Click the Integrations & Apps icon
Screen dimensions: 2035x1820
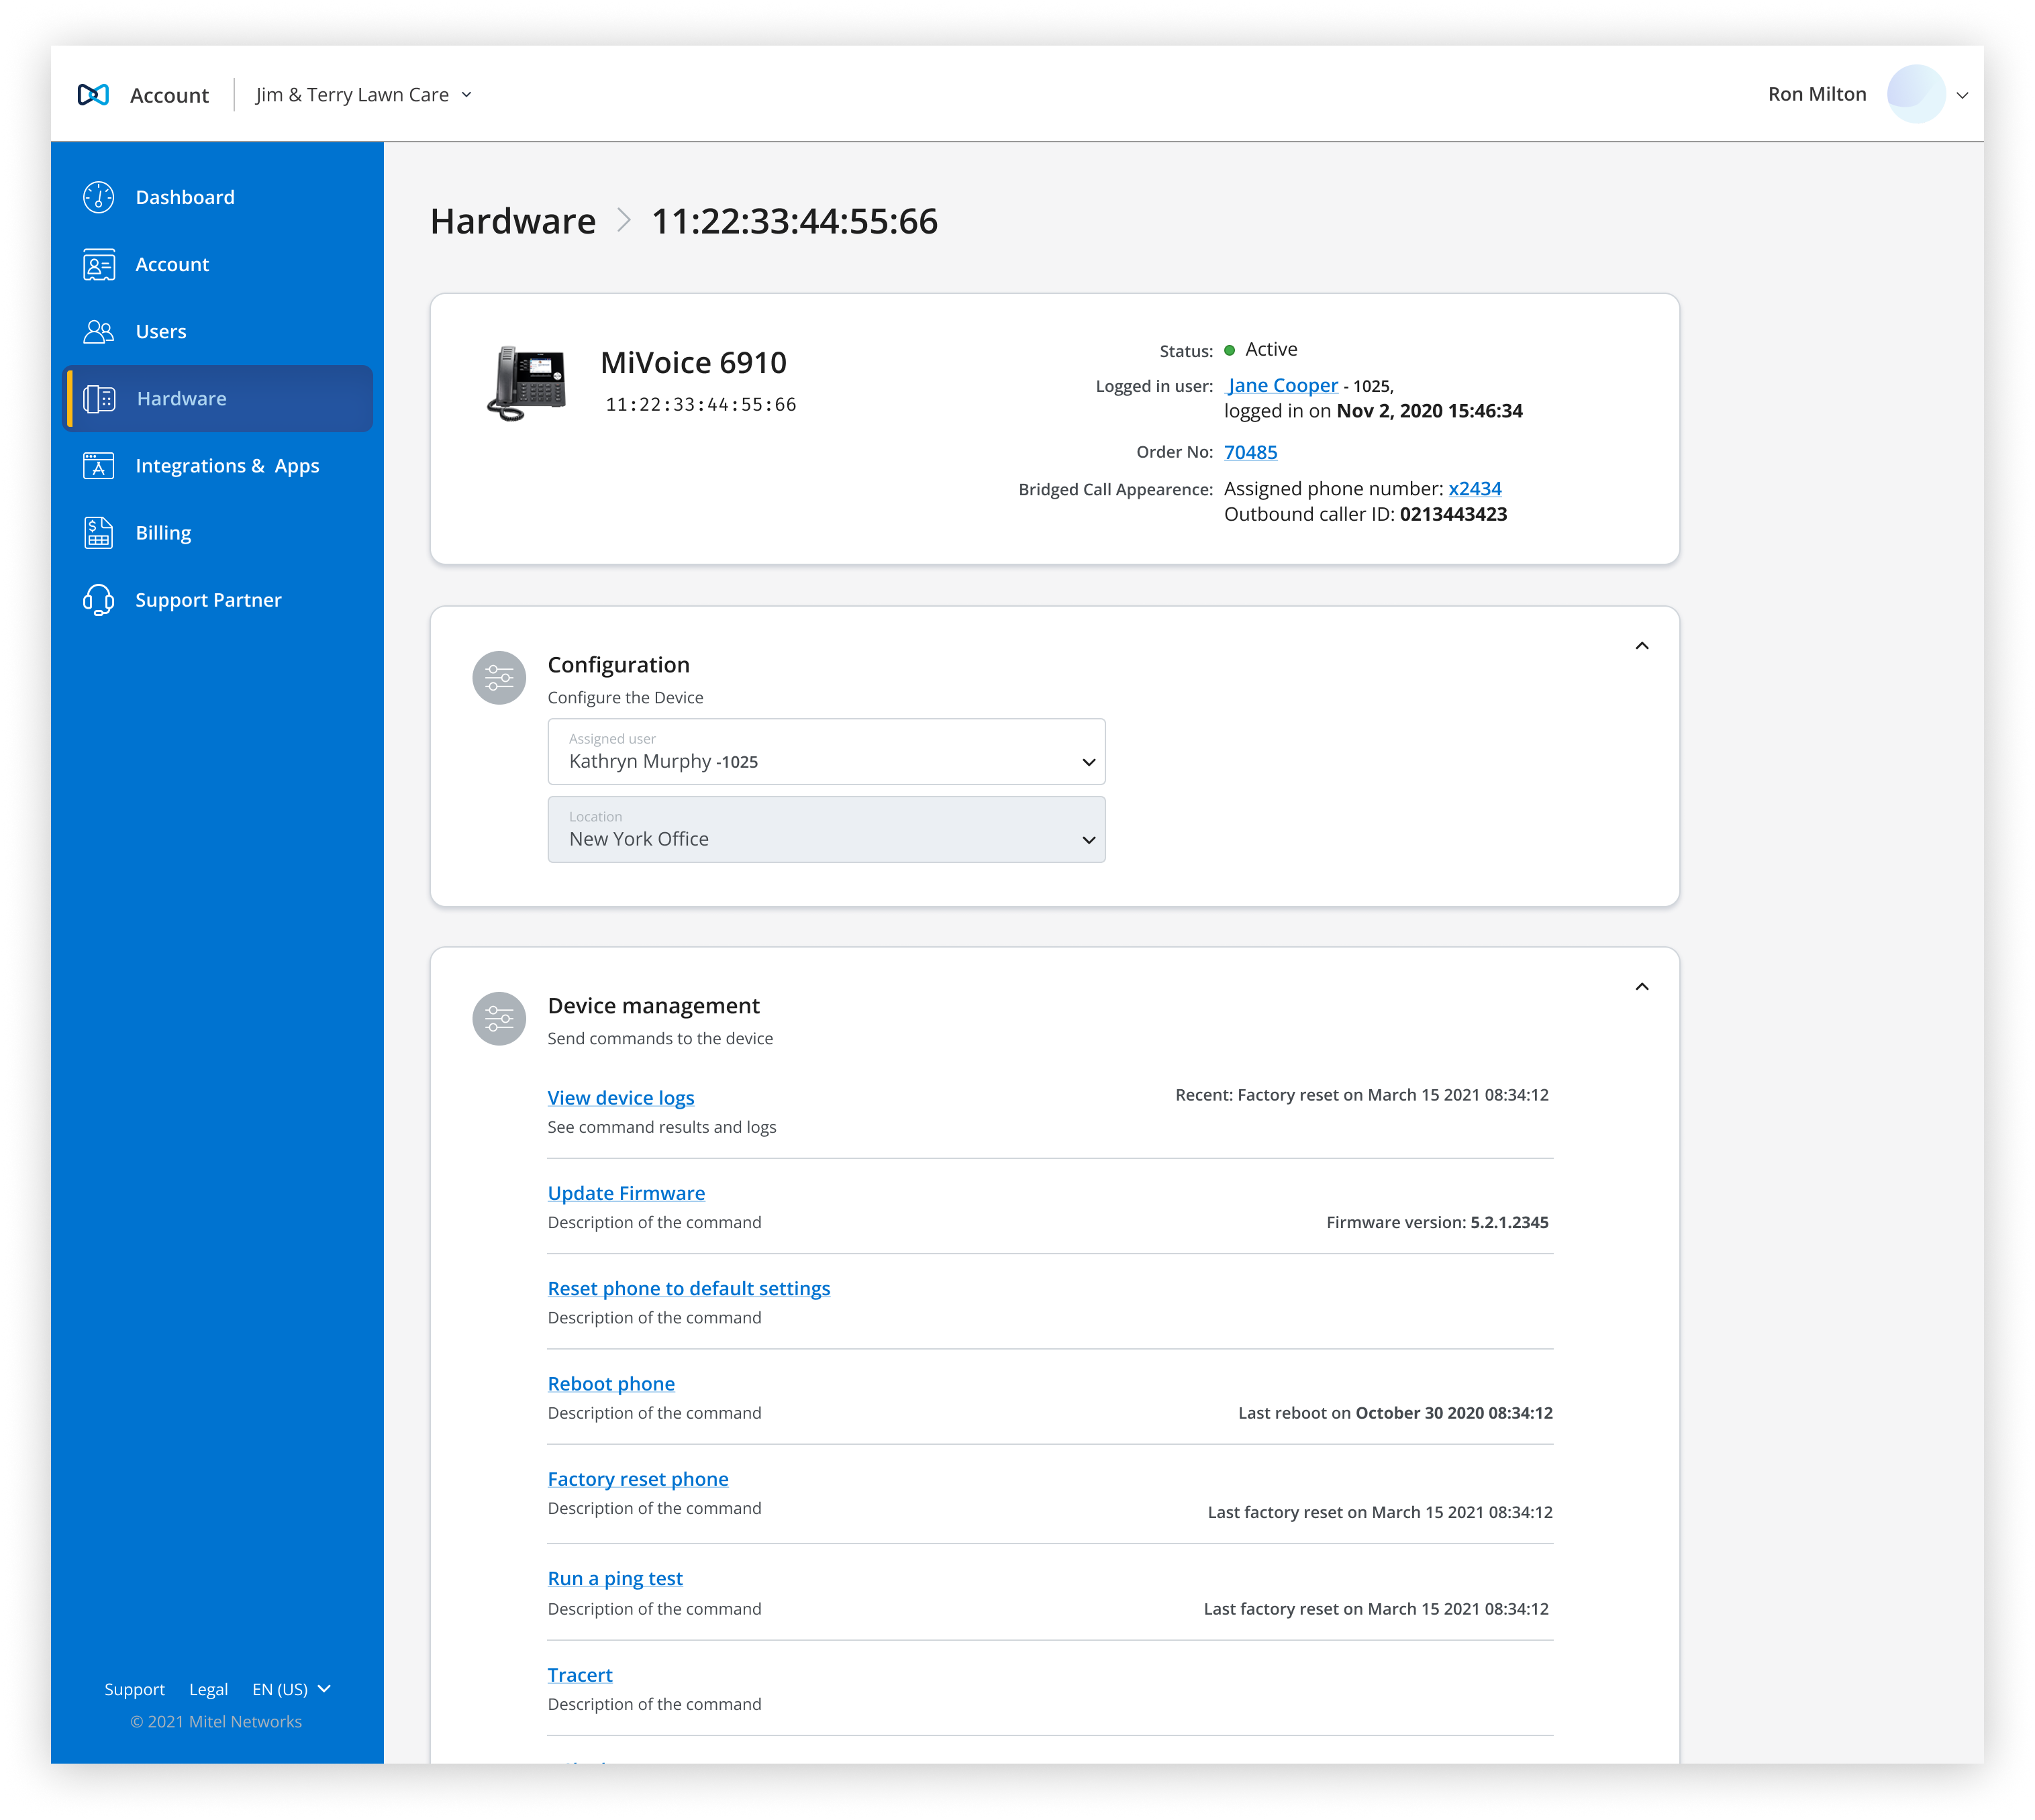tap(98, 466)
